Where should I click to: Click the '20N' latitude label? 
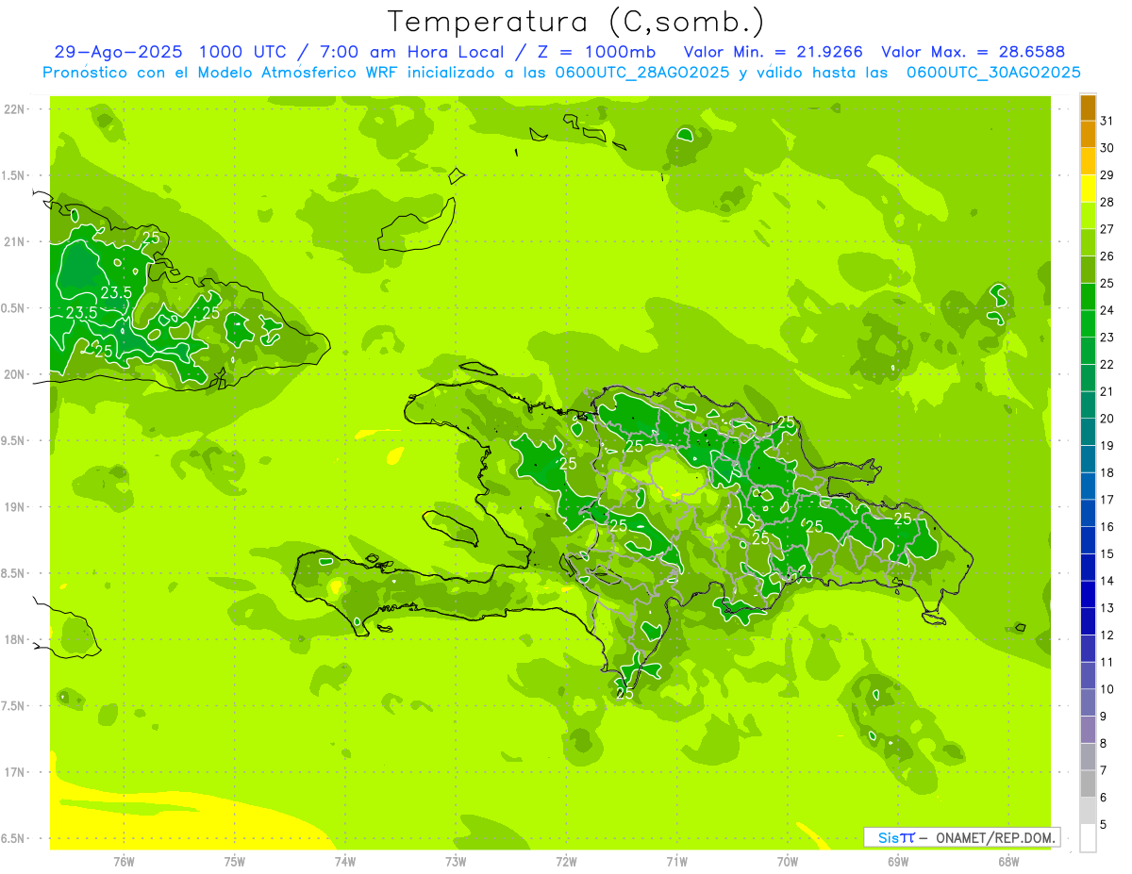pos(15,374)
